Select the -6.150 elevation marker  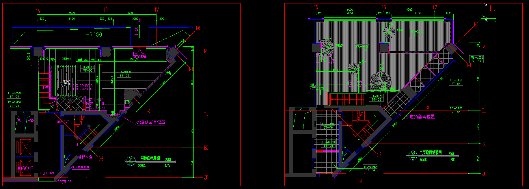pos(94,35)
